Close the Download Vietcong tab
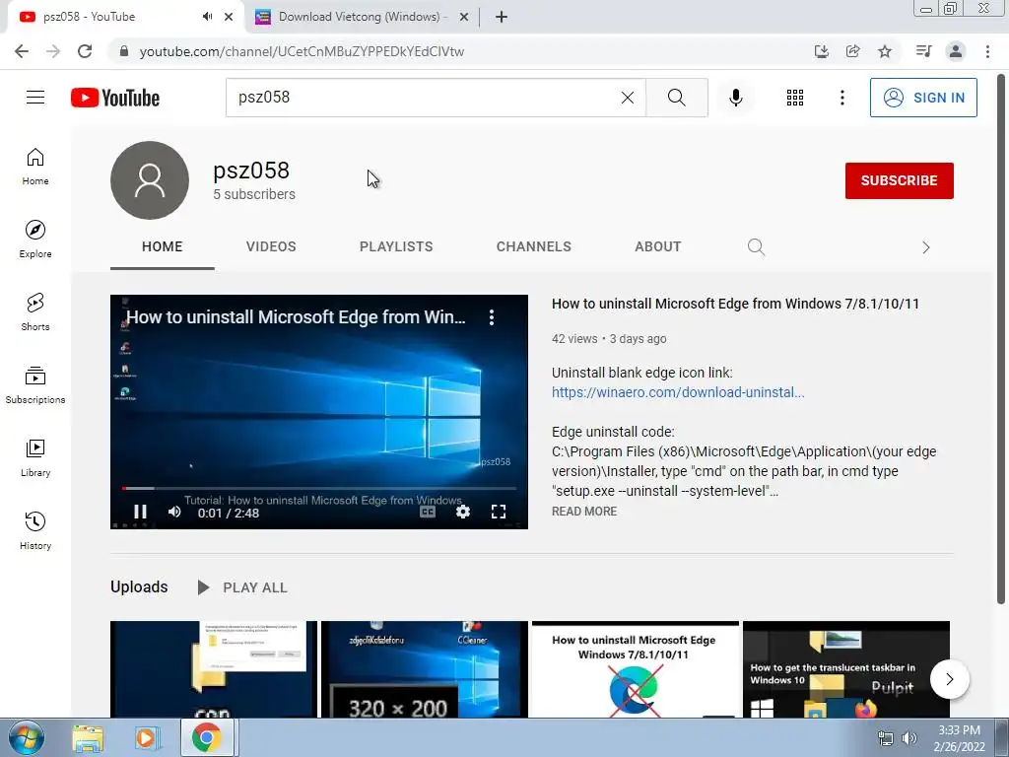This screenshot has width=1009, height=757. tap(463, 17)
